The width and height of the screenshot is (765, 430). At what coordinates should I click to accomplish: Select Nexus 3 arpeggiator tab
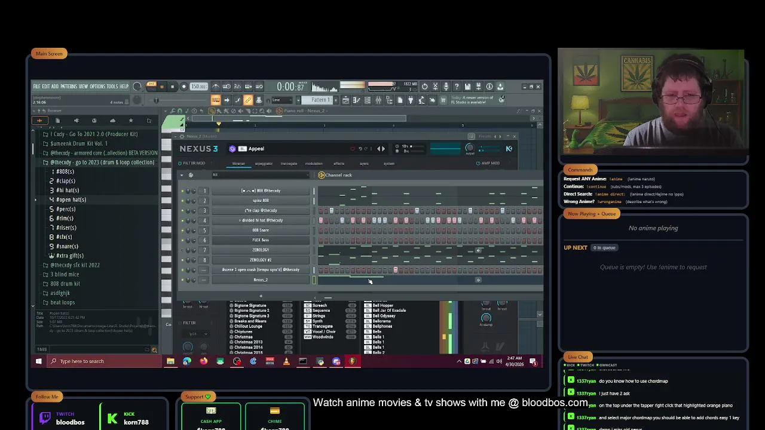click(264, 164)
